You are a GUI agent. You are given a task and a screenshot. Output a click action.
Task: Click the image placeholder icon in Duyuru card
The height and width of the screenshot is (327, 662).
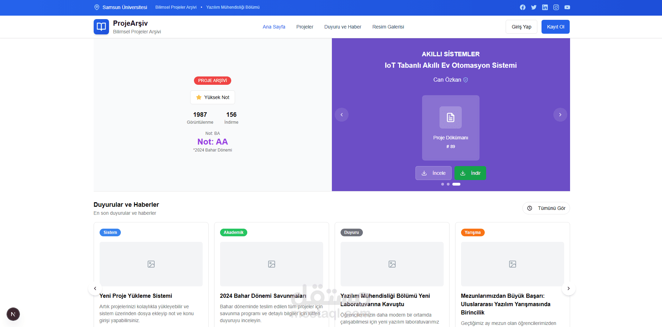(392, 264)
